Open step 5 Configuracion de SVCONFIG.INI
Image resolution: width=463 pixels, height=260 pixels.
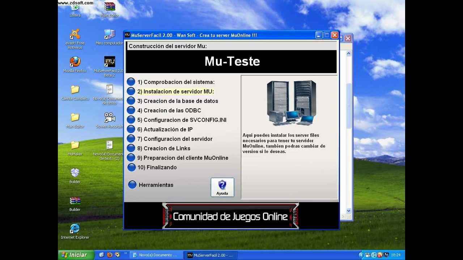point(182,120)
